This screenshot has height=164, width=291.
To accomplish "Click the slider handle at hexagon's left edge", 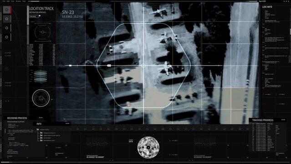I will point(109,66).
